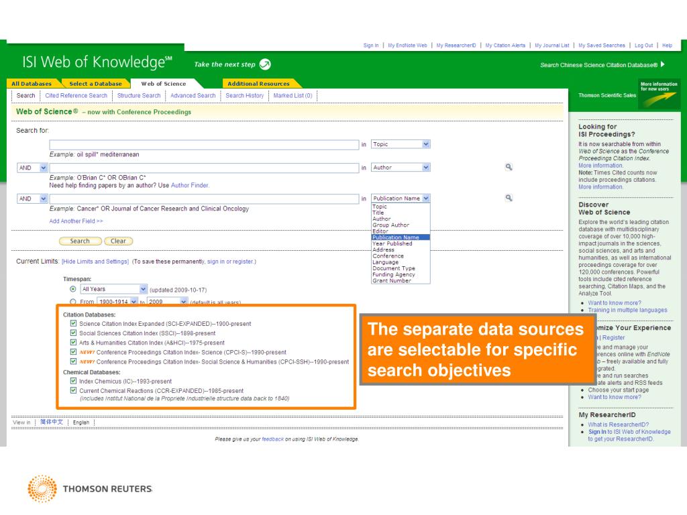The height and width of the screenshot is (515, 687).
Task: Click the Log Out link
Action: click(643, 46)
